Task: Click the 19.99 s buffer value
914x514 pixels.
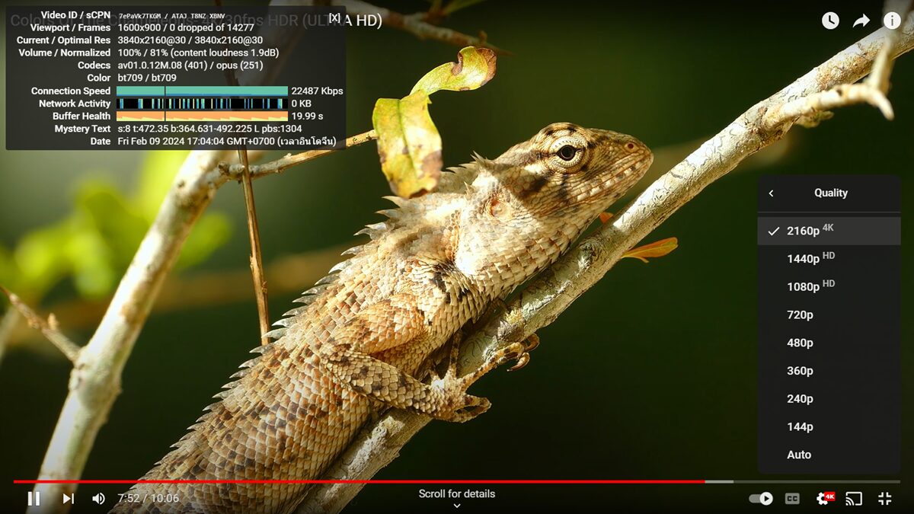Action: pyautogui.click(x=307, y=116)
